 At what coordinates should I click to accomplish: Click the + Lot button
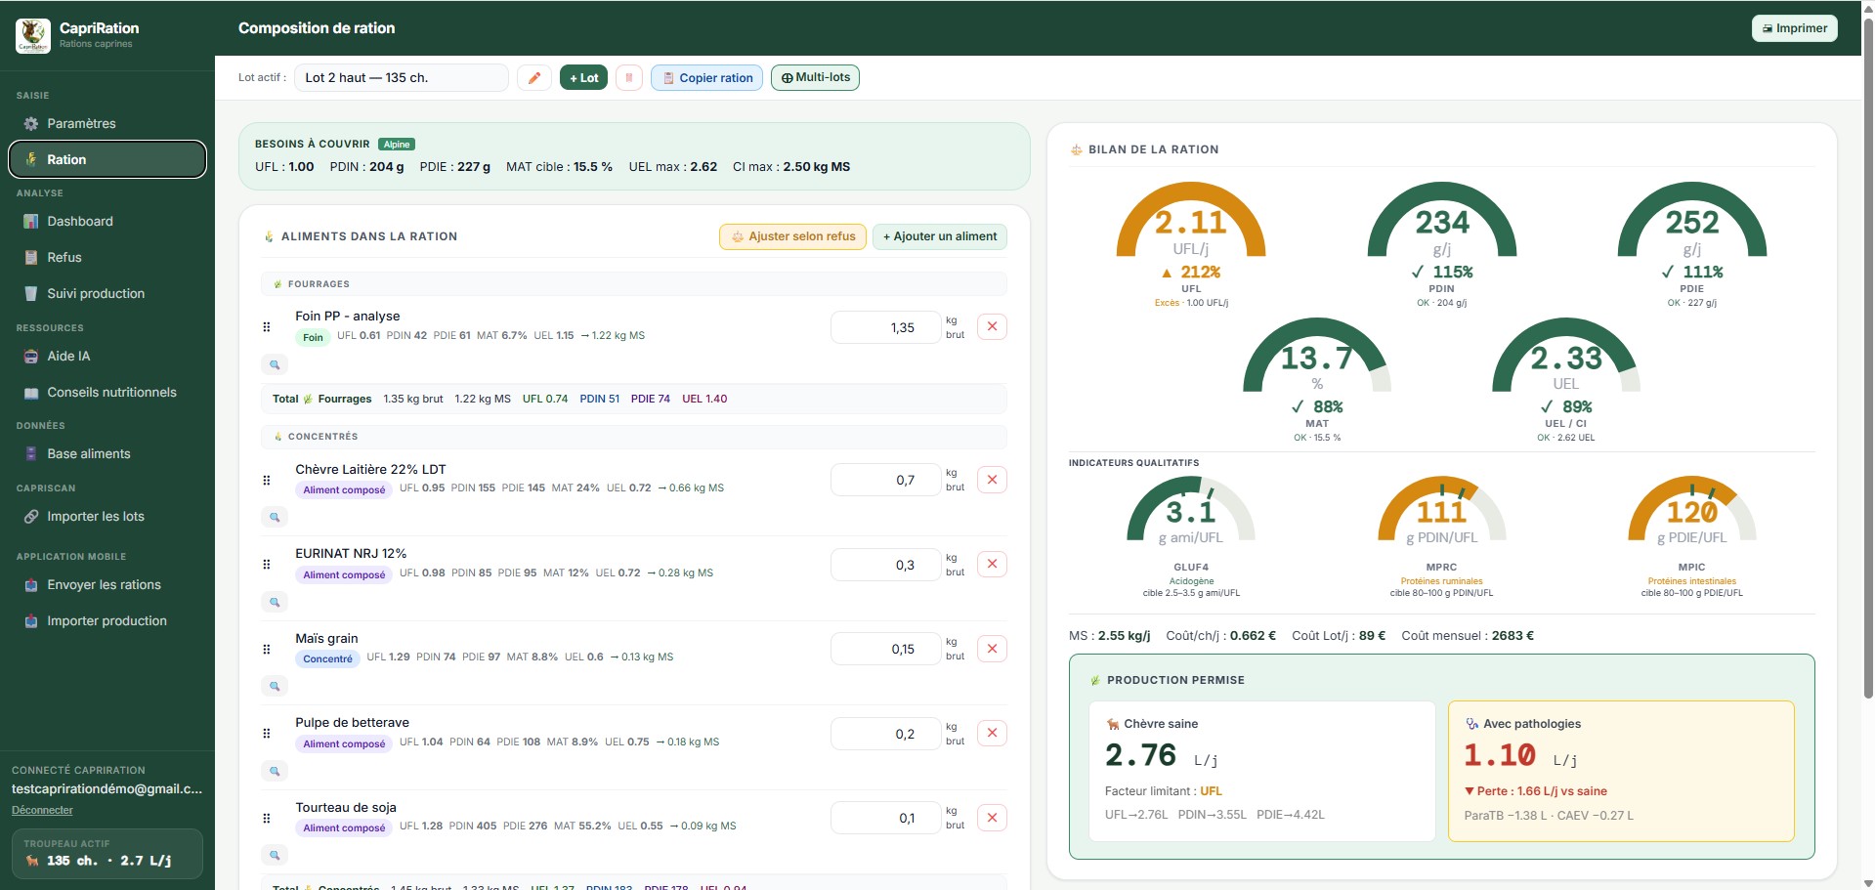click(x=583, y=78)
